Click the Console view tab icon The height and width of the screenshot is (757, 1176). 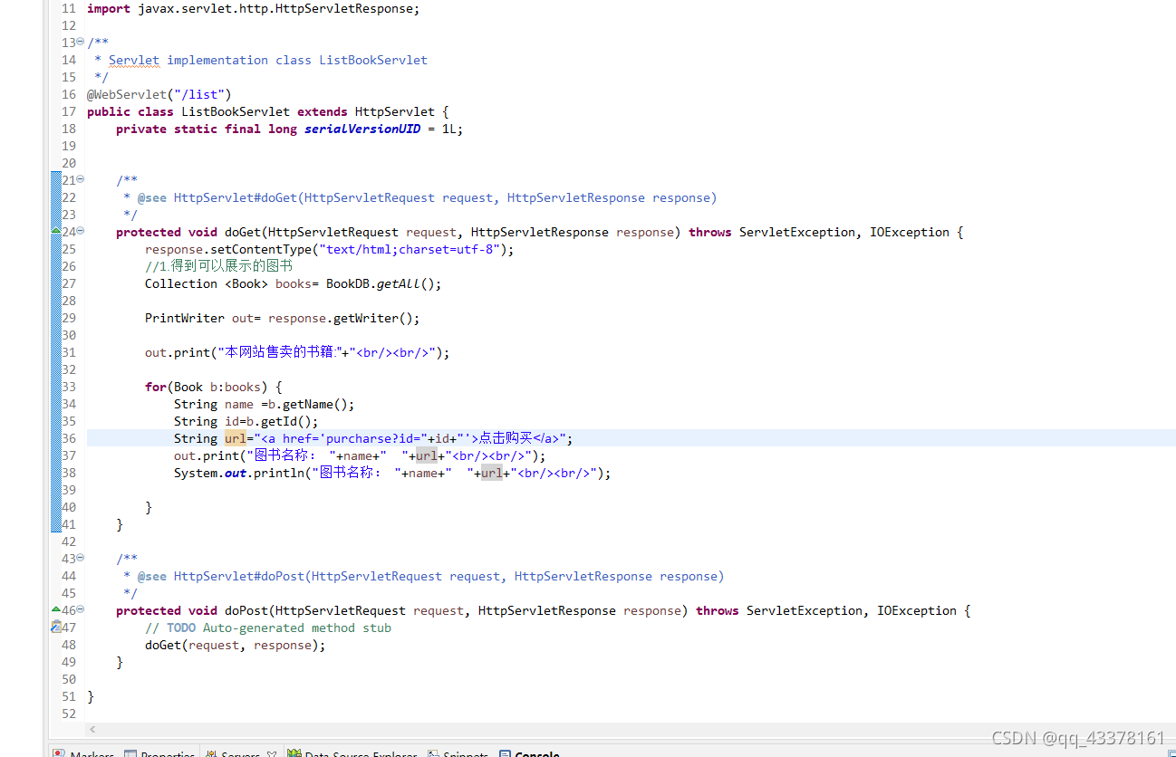coord(504,752)
